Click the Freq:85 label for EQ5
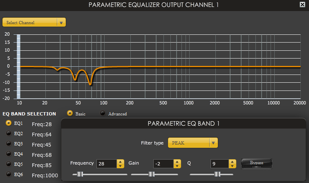The height and width of the screenshot is (183, 309). coord(42,165)
